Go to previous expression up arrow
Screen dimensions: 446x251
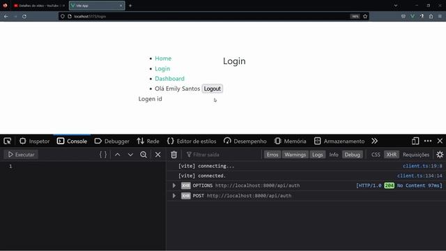pyautogui.click(x=118, y=155)
